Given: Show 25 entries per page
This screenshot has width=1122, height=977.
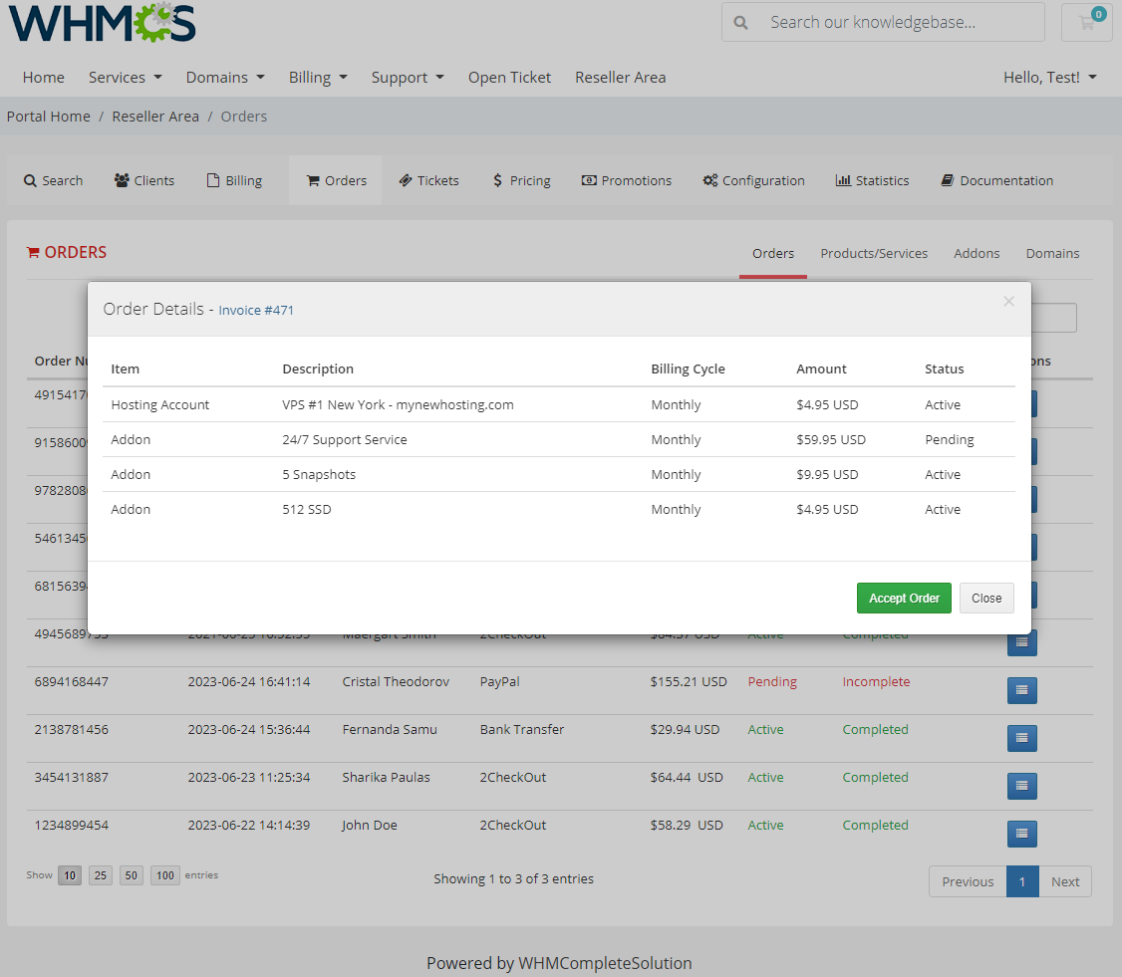Looking at the screenshot, I should pyautogui.click(x=100, y=874).
